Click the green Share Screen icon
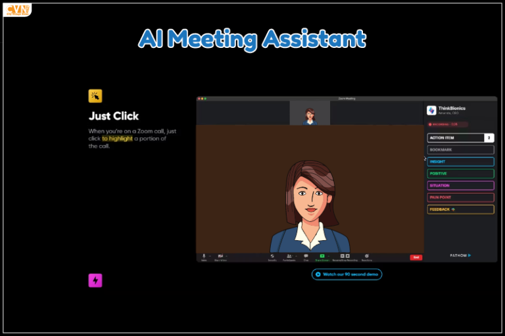The width and height of the screenshot is (505, 336). 322,256
